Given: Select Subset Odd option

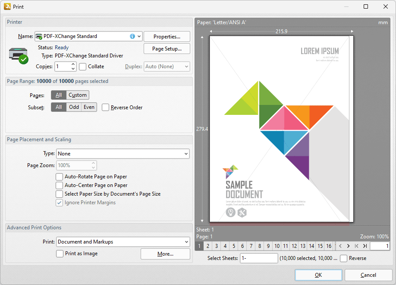Looking at the screenshot, I should [74, 107].
